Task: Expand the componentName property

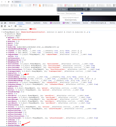Action: [7, 54]
